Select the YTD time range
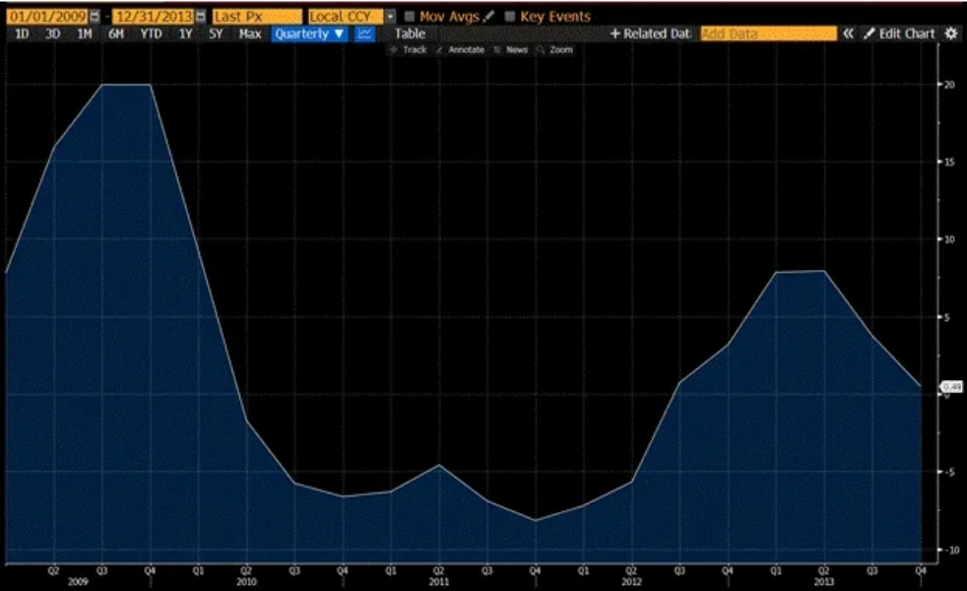Image resolution: width=967 pixels, height=591 pixels. (x=151, y=33)
